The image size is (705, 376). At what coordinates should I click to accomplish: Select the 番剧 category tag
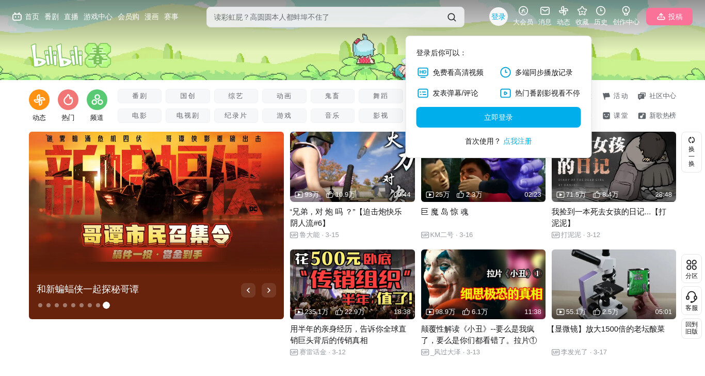139,96
